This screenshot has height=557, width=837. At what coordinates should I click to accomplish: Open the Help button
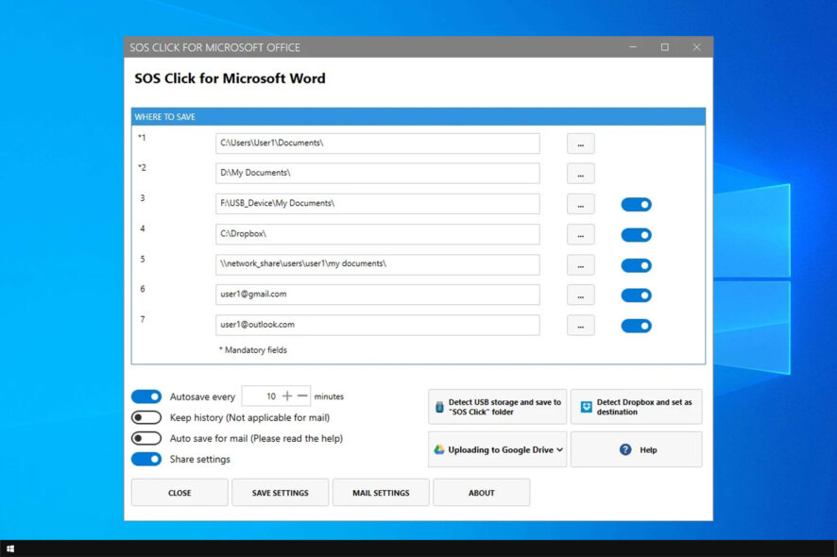click(637, 449)
